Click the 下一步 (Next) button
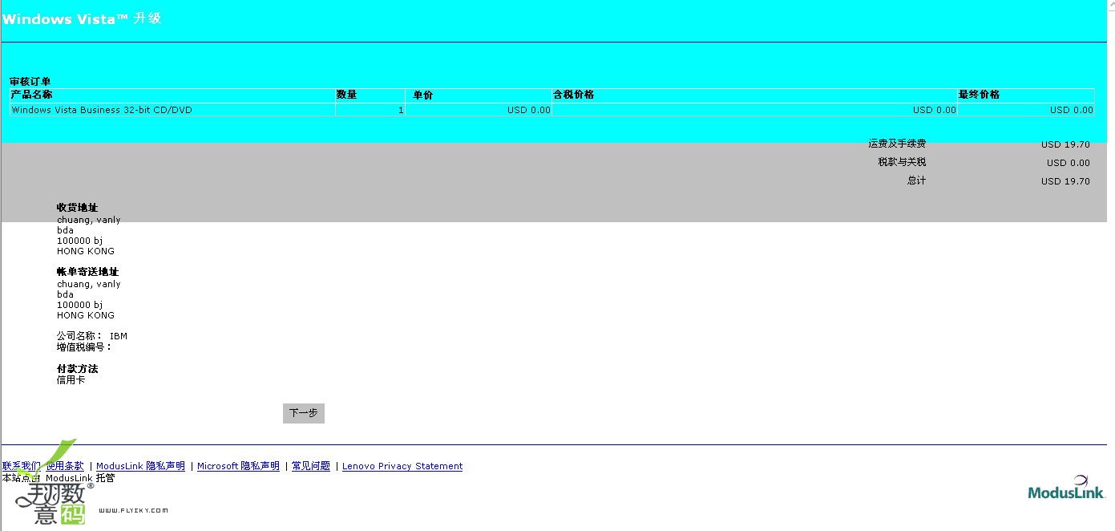This screenshot has width=1115, height=531. [304, 413]
